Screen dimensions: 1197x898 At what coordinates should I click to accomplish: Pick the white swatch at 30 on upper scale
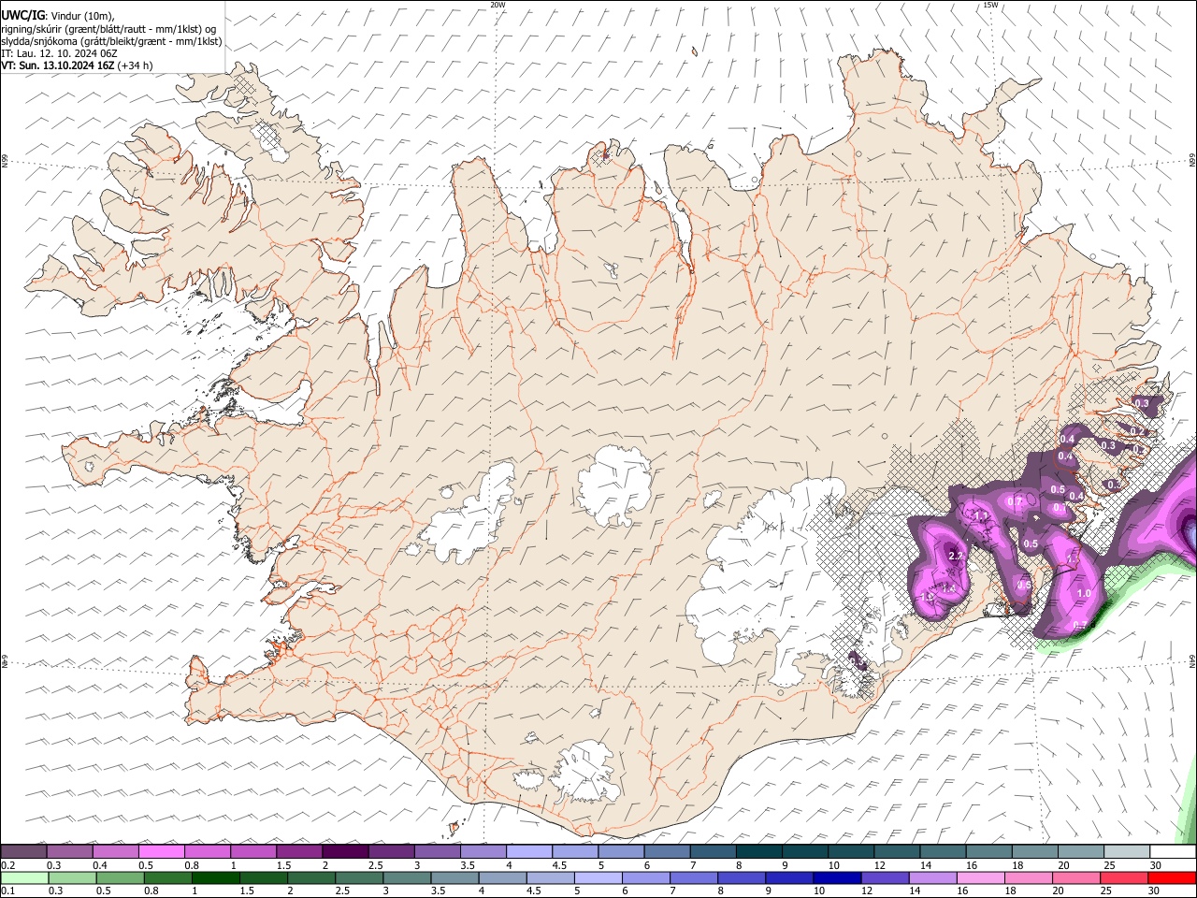pyautogui.click(x=1174, y=852)
